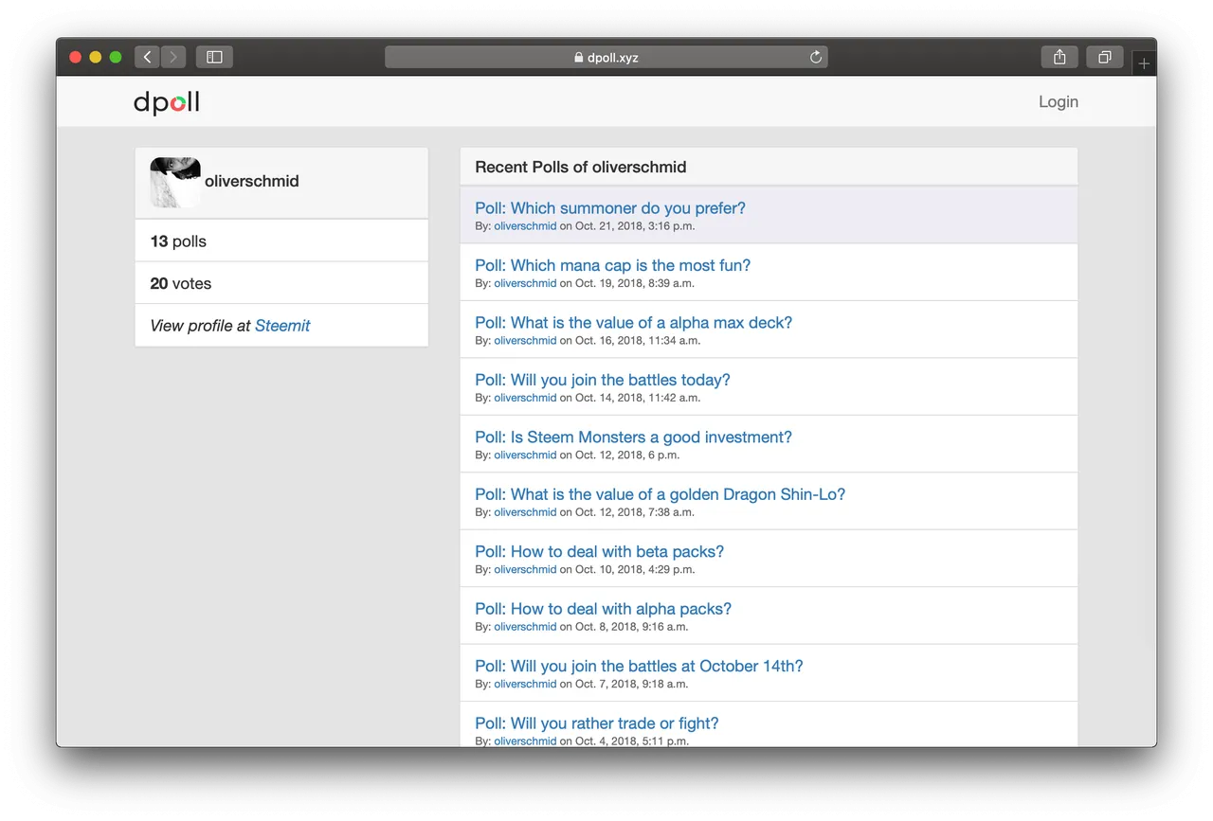Click the address bar showing dpoll.xyz
This screenshot has height=821, width=1213.
(x=606, y=57)
